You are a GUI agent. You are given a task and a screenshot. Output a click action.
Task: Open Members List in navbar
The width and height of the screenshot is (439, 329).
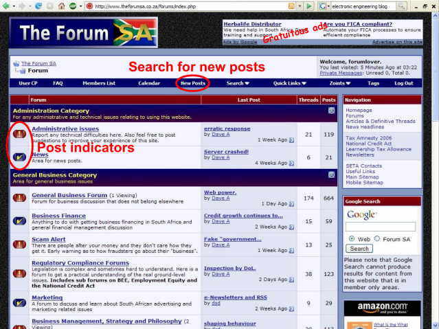[x=99, y=83]
